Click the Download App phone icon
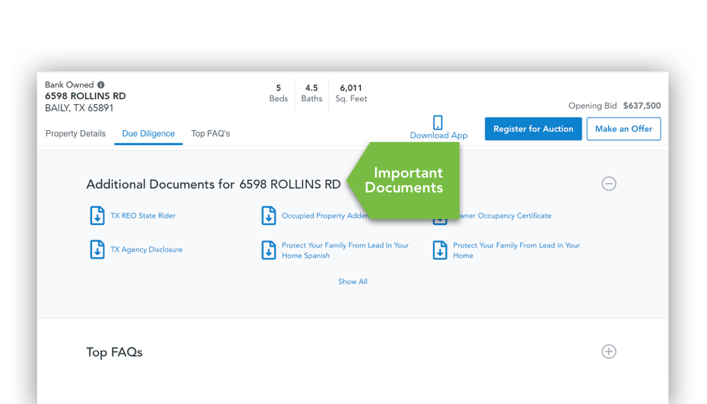The height and width of the screenshot is (404, 707). tap(438, 123)
